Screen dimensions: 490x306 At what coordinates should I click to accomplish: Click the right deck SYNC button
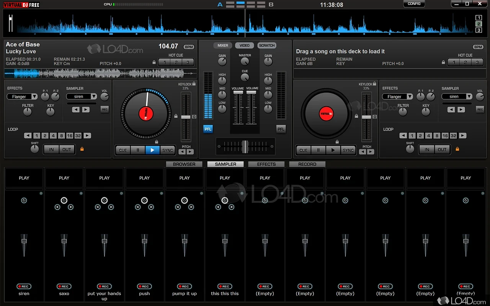348,150
